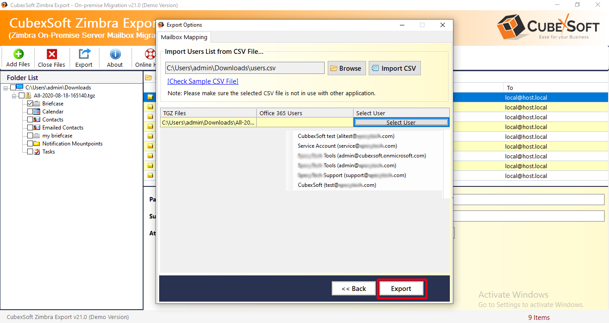609x323 pixels.
Task: Click the Import CSV button
Action: 395,68
